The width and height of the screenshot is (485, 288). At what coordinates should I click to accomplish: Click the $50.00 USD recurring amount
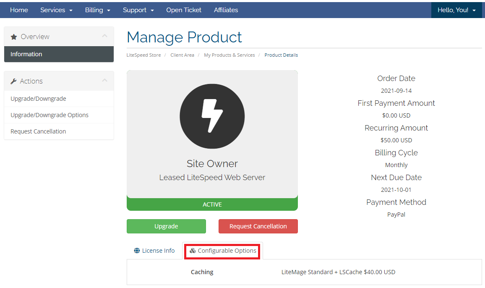[x=396, y=140]
